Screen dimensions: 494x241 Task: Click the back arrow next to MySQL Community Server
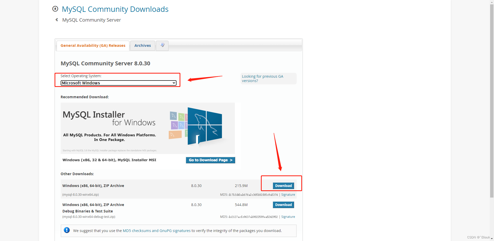(x=57, y=20)
